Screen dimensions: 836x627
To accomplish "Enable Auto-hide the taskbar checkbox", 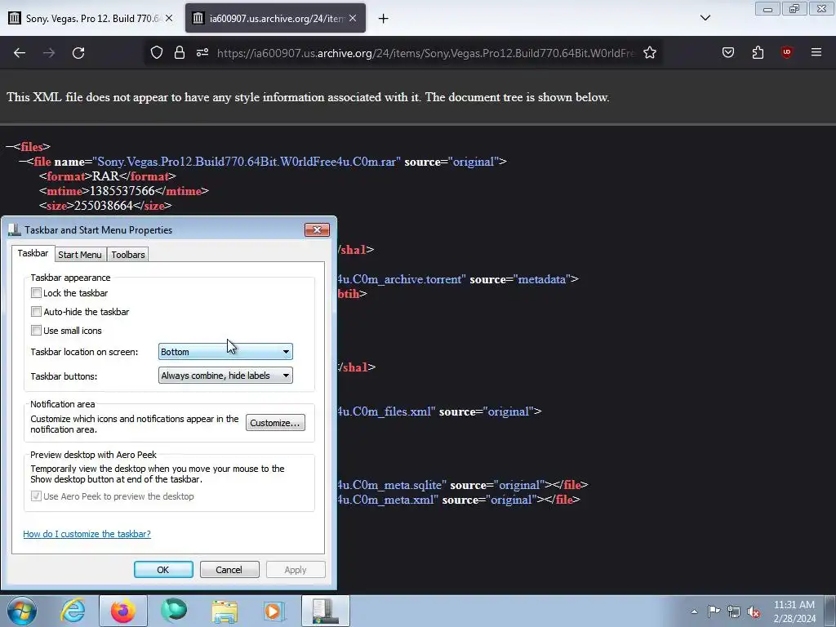I will 36,311.
